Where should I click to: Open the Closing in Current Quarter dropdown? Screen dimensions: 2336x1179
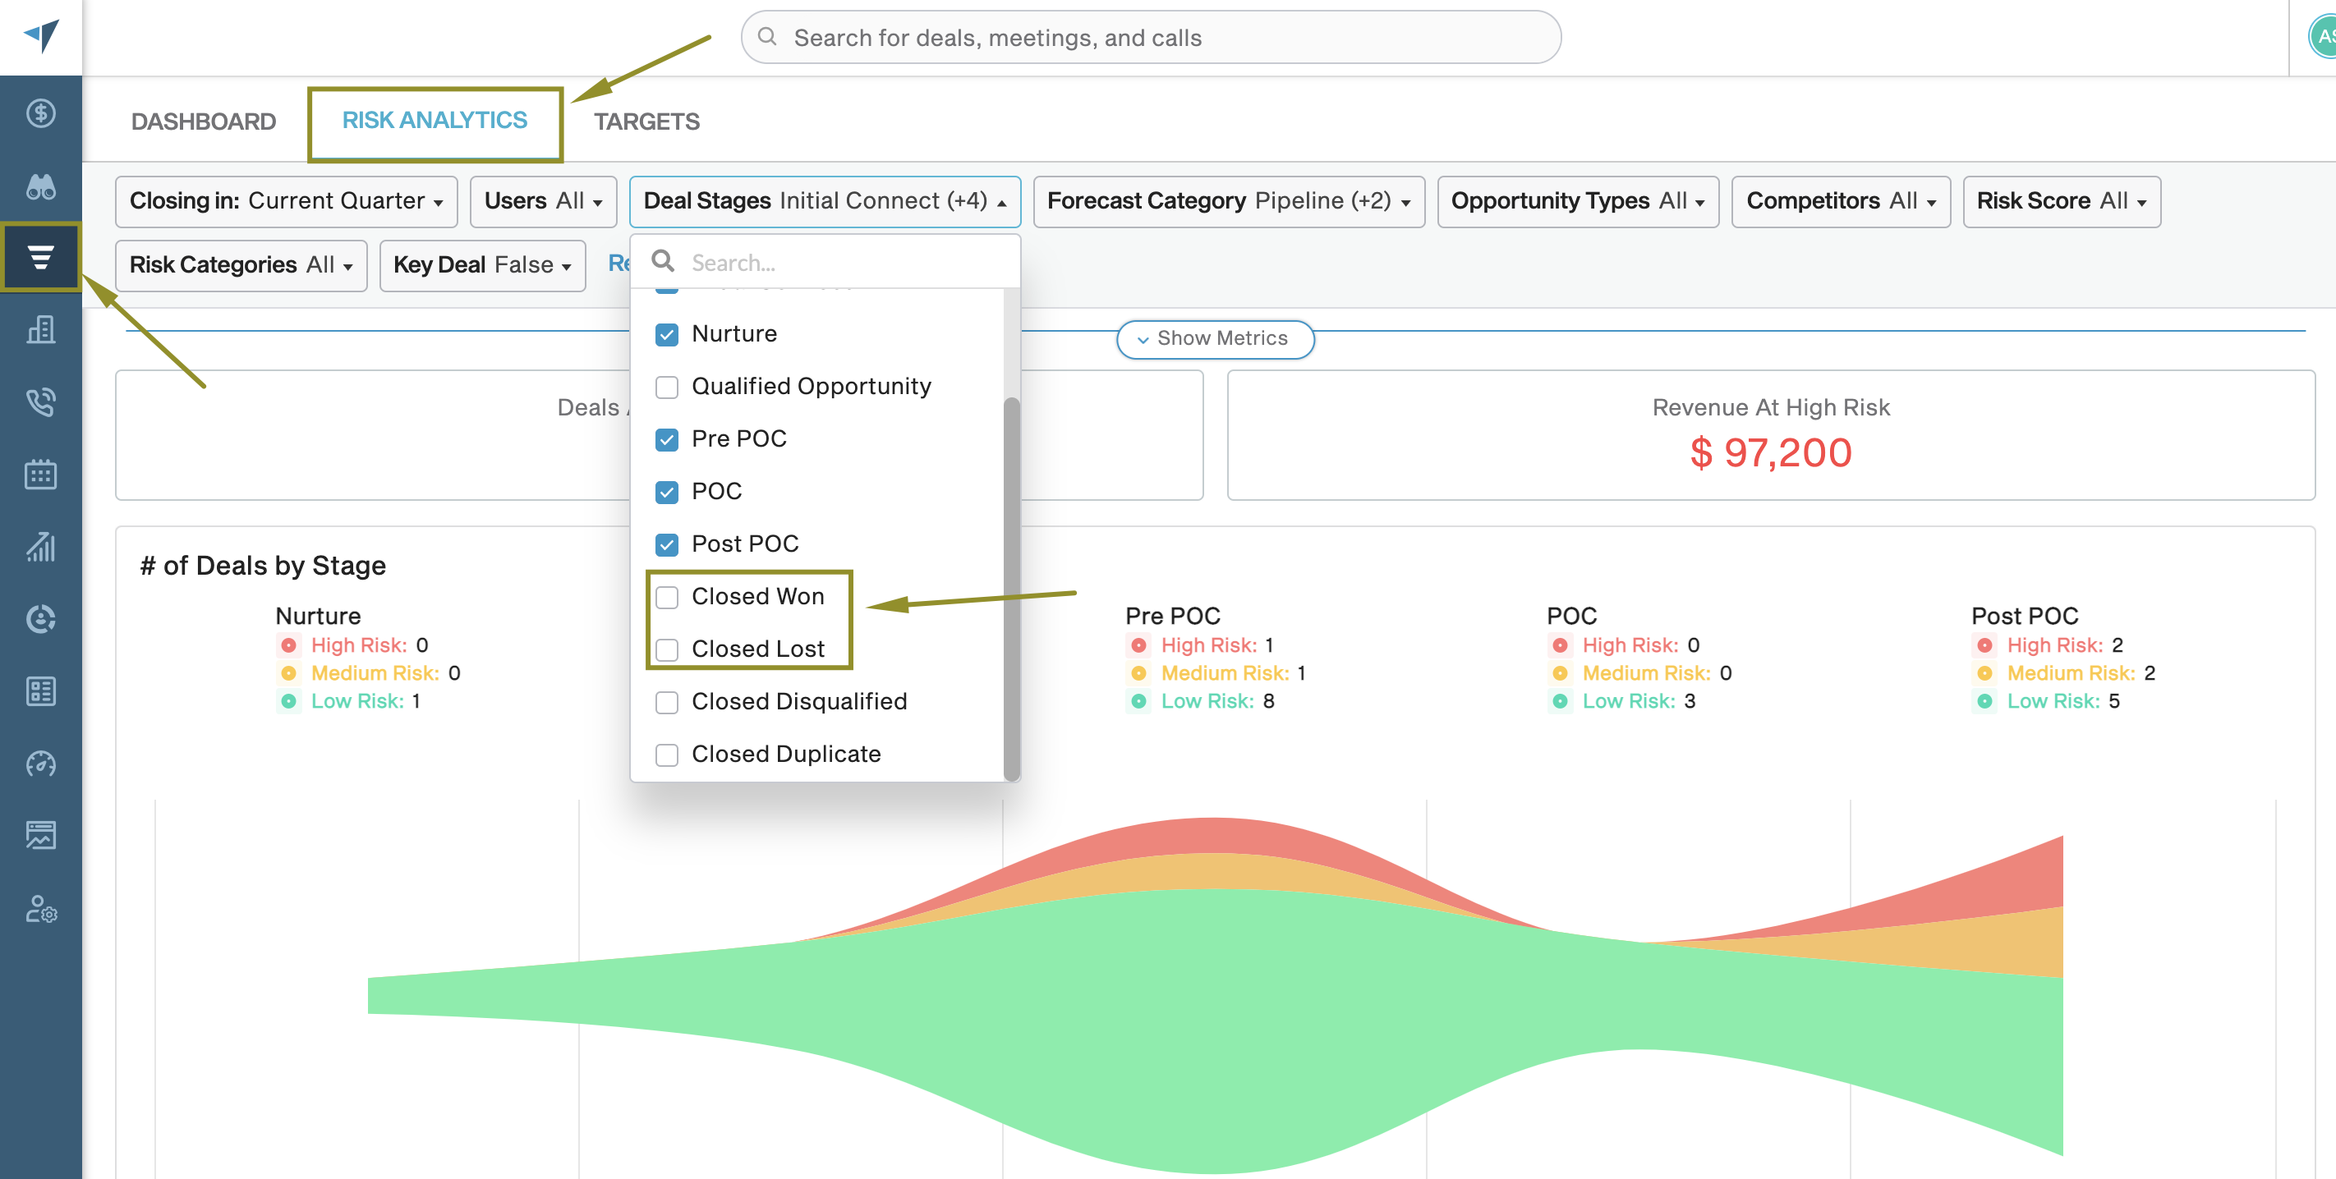pyautogui.click(x=287, y=201)
